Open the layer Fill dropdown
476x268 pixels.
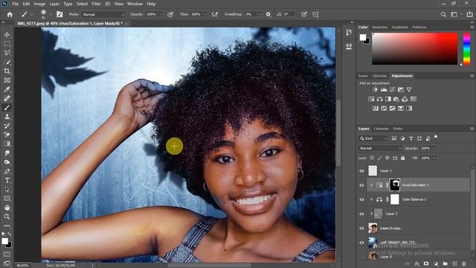(434, 158)
